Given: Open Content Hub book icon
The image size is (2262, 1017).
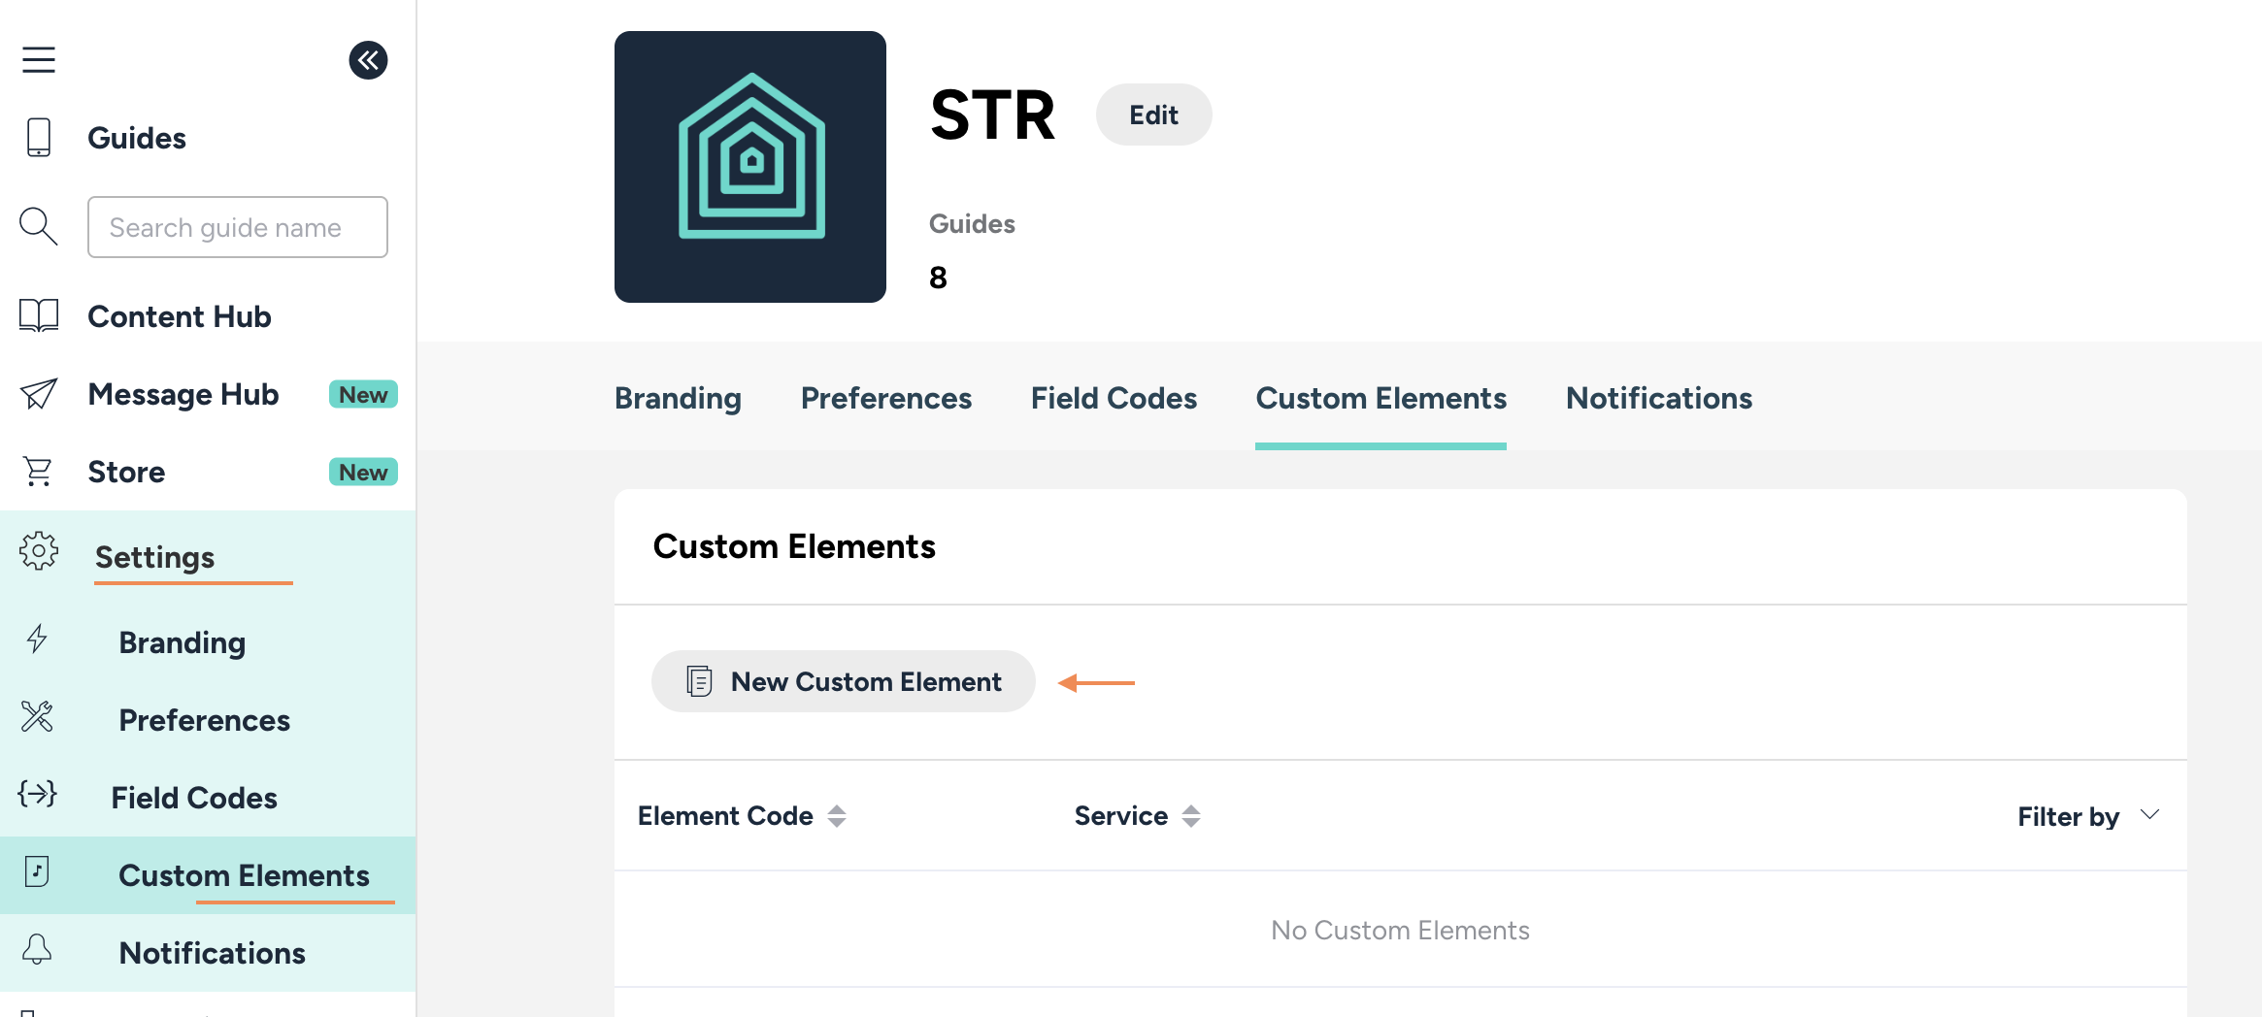Looking at the screenshot, I should pos(39,316).
